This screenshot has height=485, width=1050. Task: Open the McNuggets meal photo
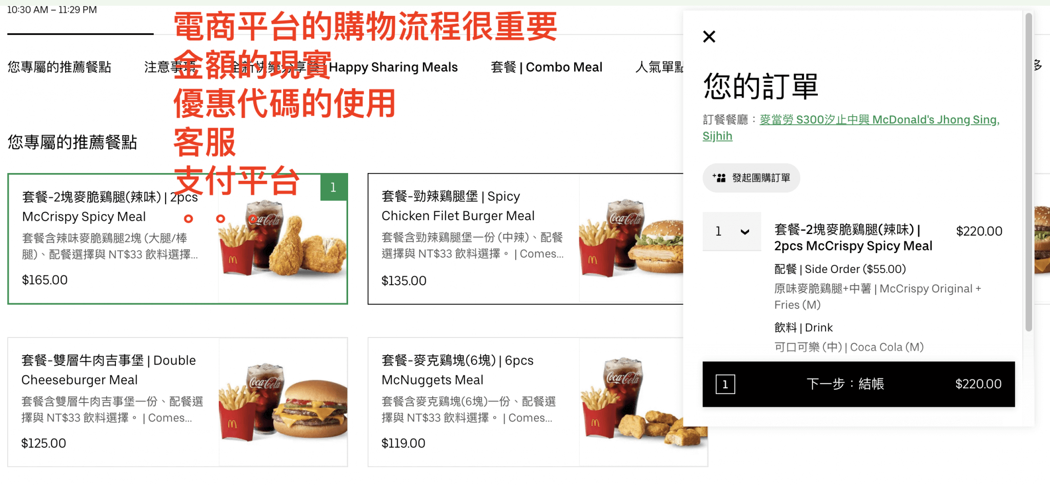(643, 402)
